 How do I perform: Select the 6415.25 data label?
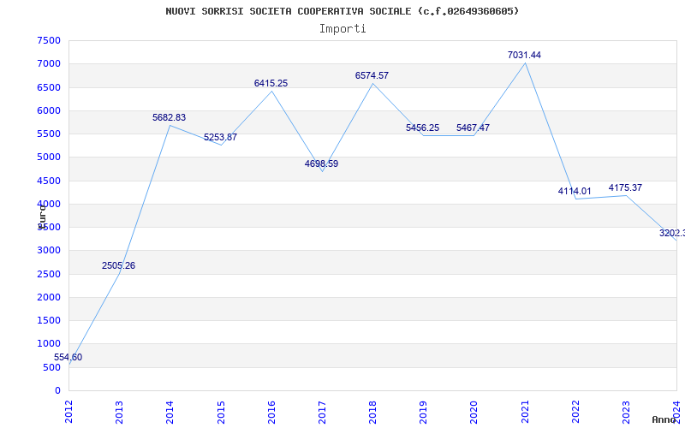pyautogui.click(x=271, y=83)
